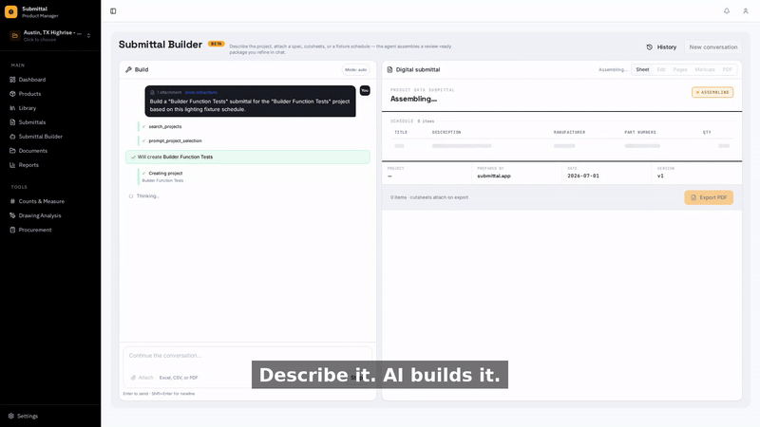Open the user profile icon
760x427 pixels.
click(746, 11)
